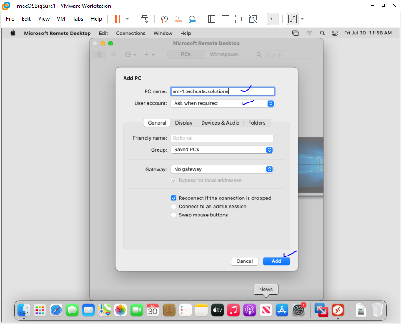This screenshot has width=401, height=324.
Task: Switch to list view icon
Action: click(113, 54)
